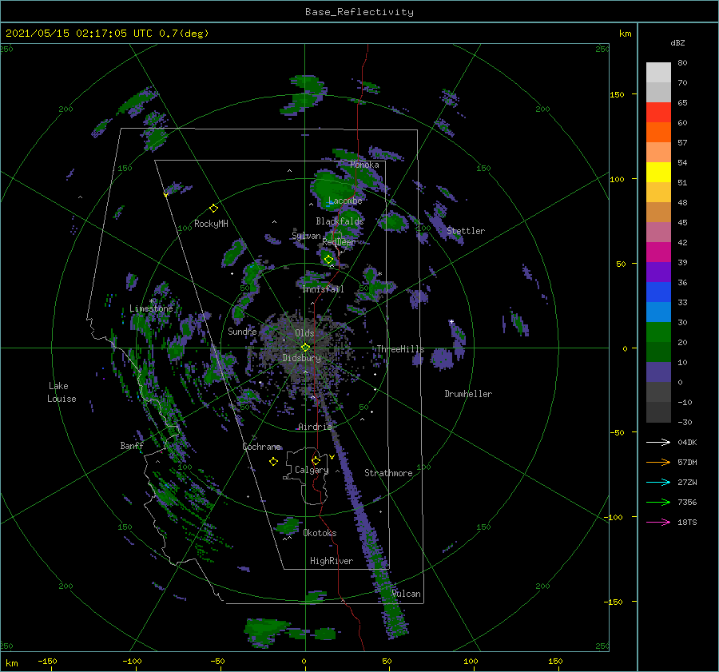719x672 pixels.
Task: Pick the blue 33–36 dBZ swatch
Action: click(658, 292)
